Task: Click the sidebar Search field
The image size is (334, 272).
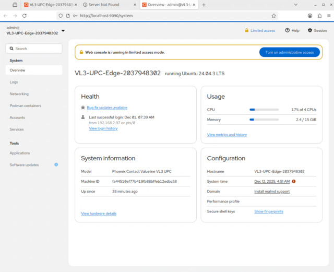Action: pos(34,49)
